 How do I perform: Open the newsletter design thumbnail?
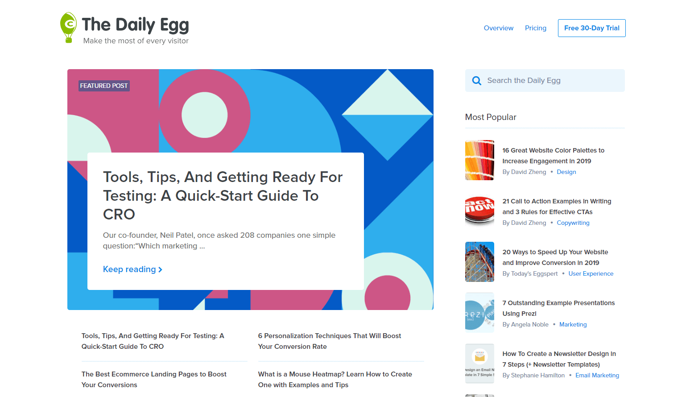click(x=479, y=364)
